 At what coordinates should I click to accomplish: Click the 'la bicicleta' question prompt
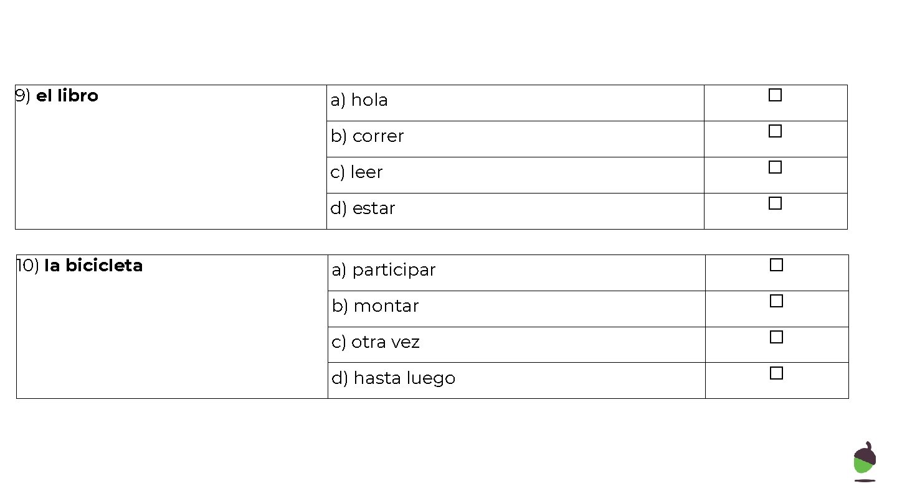93,266
